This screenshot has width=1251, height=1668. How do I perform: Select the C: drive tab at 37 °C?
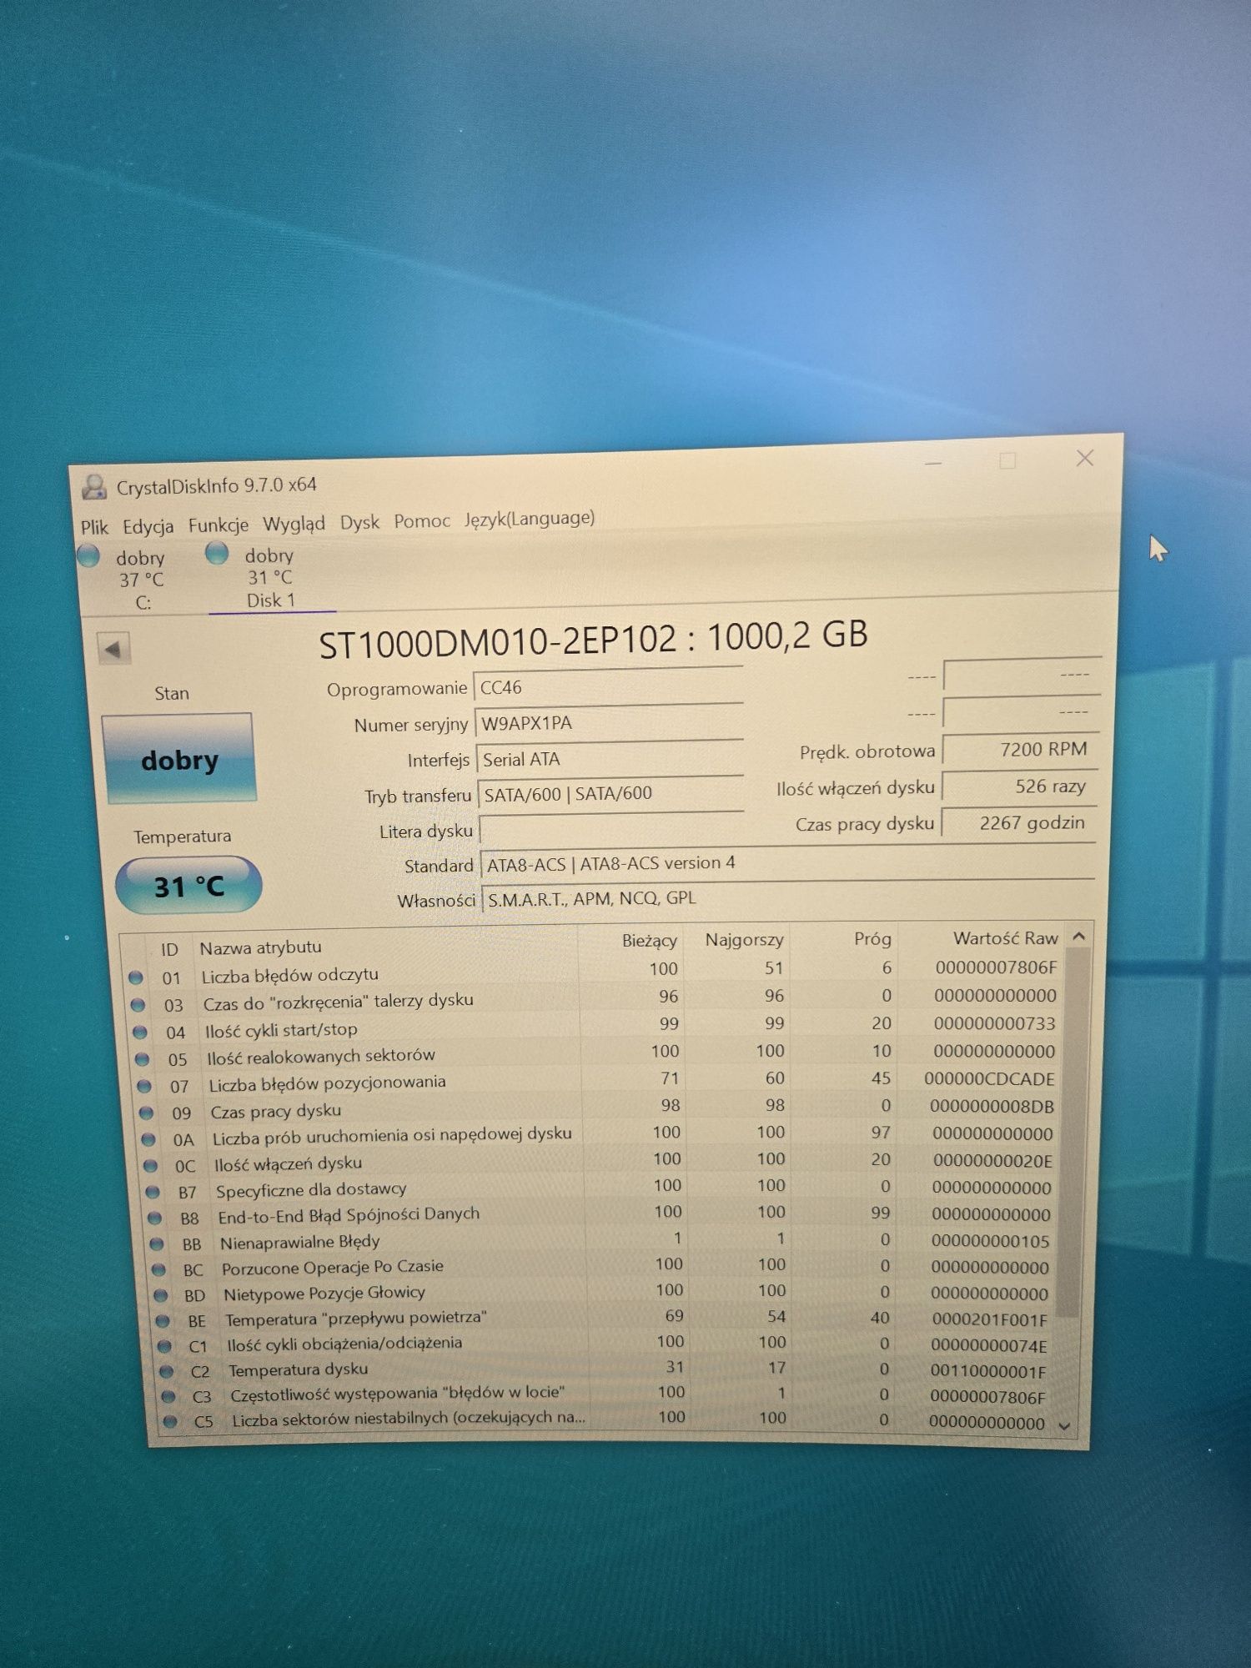(140, 579)
